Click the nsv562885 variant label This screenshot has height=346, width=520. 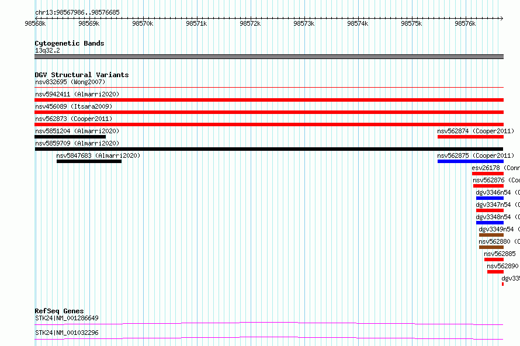click(x=500, y=254)
